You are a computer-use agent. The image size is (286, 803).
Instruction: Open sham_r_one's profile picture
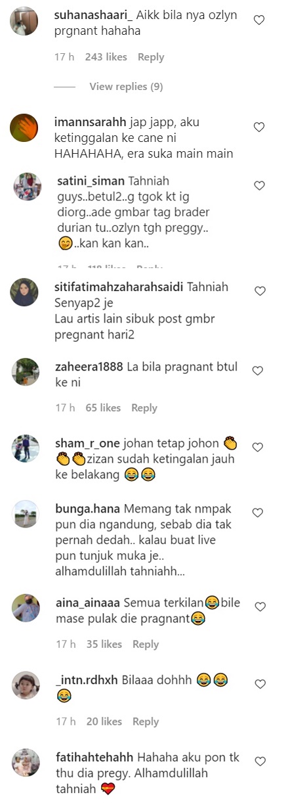[x=25, y=448]
